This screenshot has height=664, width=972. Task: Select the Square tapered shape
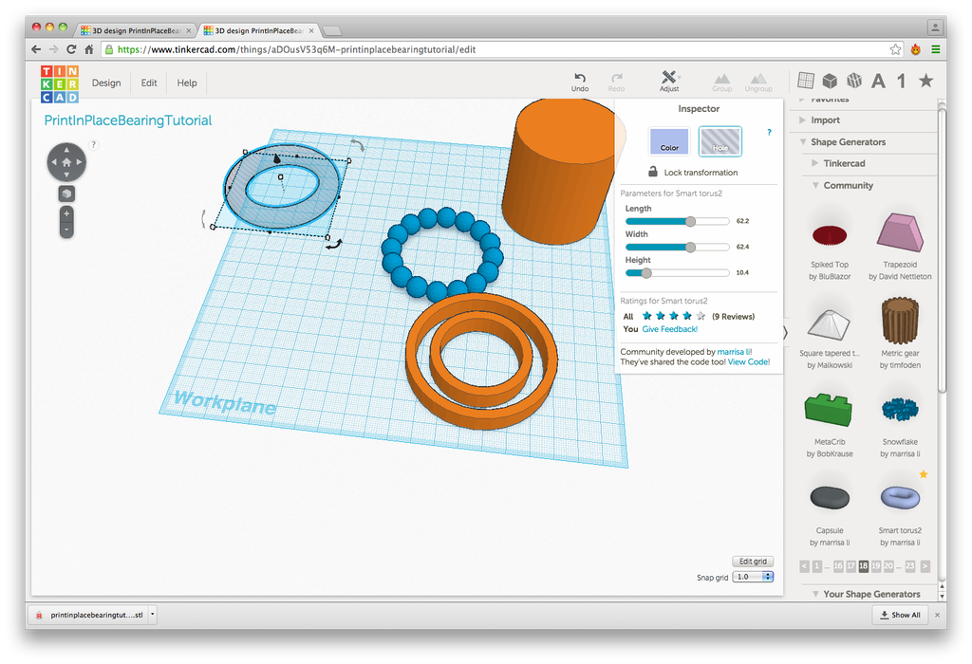830,324
